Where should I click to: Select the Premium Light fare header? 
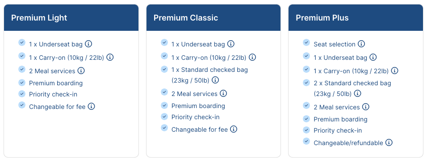click(x=71, y=18)
